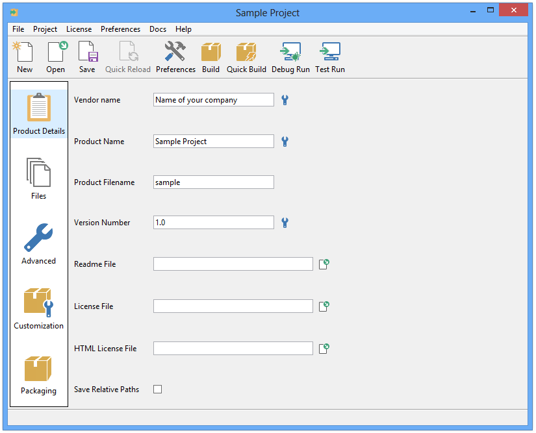This screenshot has height=433, width=536.
Task: Open a project with the Open icon
Action: [56, 57]
